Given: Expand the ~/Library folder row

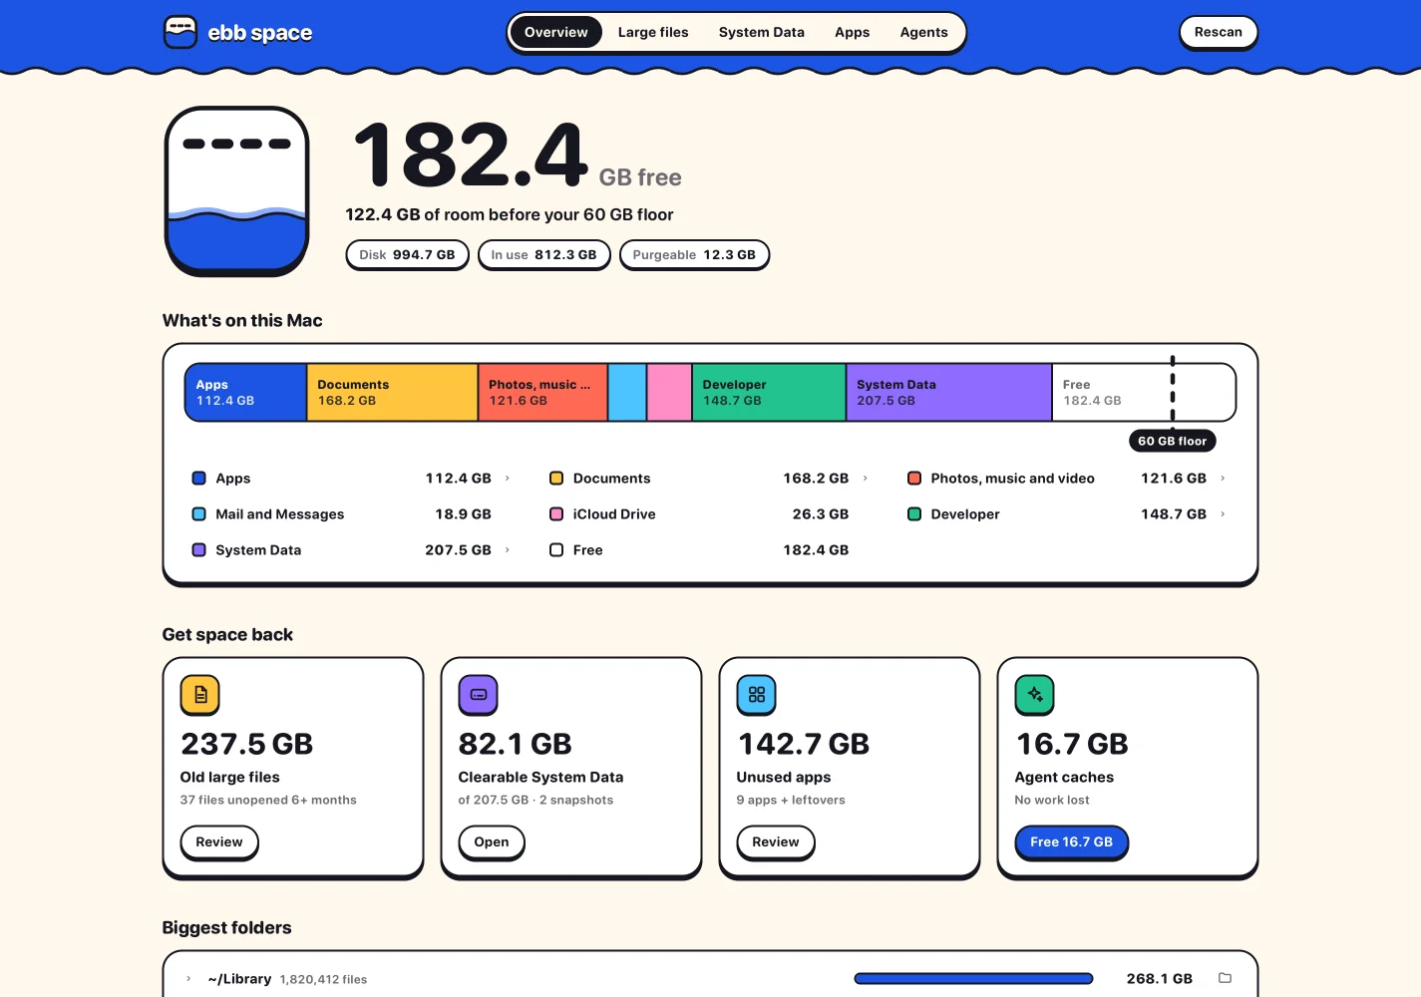Looking at the screenshot, I should 188,979.
